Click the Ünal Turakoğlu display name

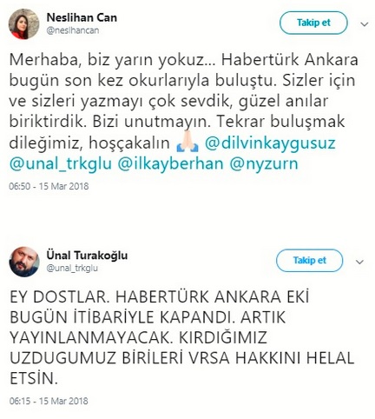point(87,256)
